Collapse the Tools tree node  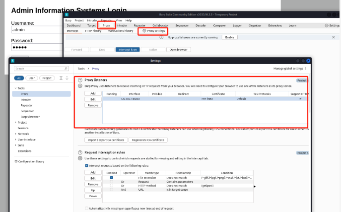[15, 88]
